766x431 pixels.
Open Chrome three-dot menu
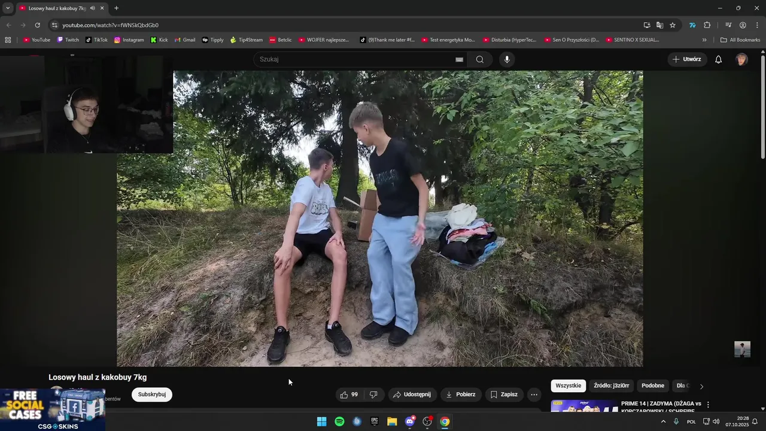pos(757,25)
